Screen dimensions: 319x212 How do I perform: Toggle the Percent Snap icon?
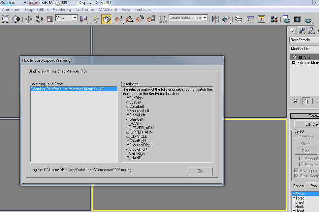[x=140, y=19]
